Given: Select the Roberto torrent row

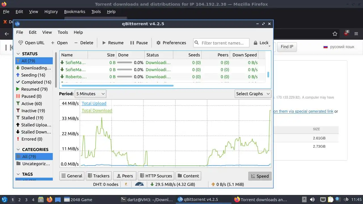Looking at the screenshot, I should pyautogui.click(x=162, y=77).
